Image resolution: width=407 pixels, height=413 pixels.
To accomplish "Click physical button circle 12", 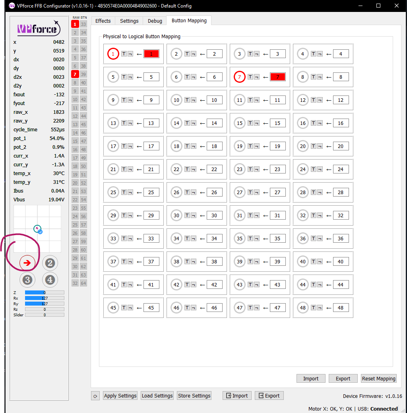I will click(303, 100).
